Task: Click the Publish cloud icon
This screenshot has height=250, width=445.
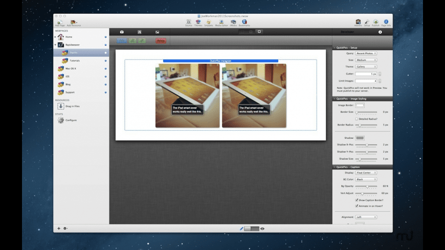Action: (376, 22)
